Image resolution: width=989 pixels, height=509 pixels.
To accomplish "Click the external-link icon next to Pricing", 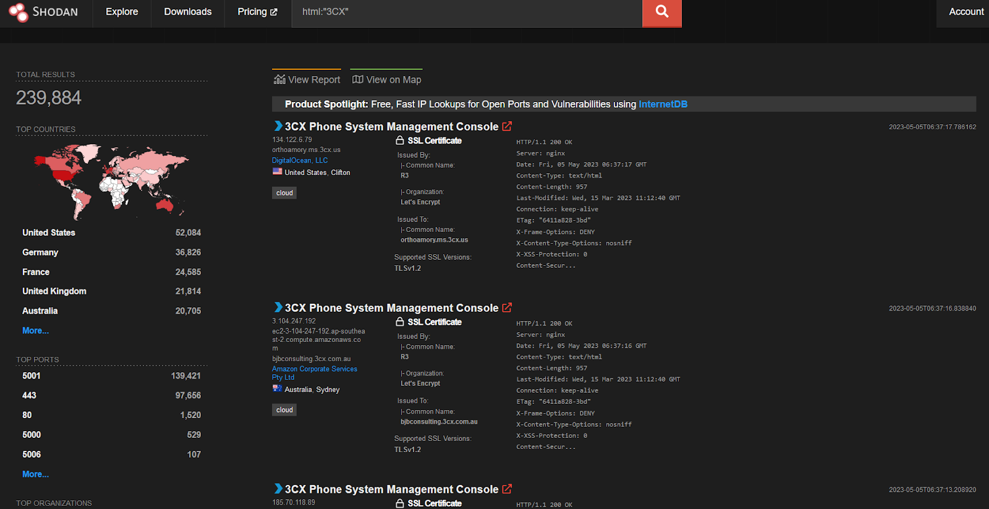I will pos(274,12).
